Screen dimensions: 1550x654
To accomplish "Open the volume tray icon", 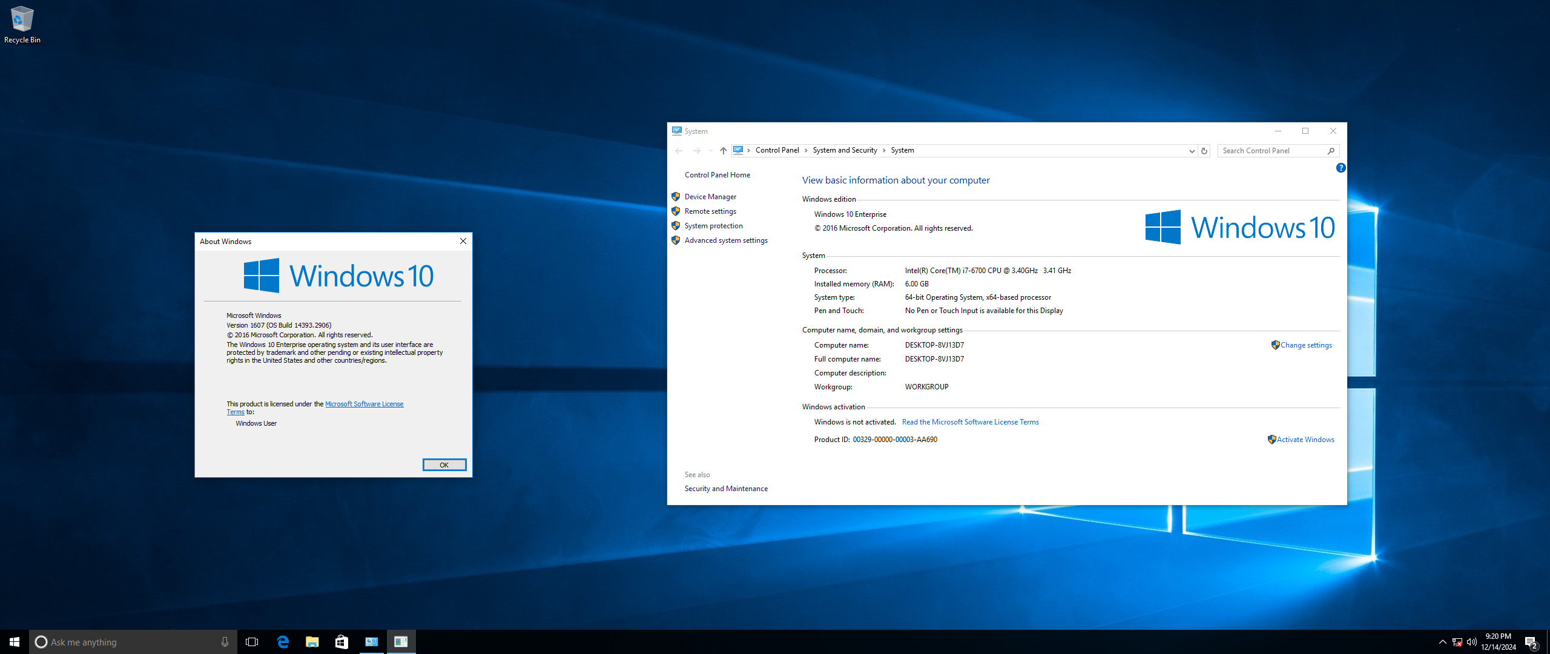I will (x=1472, y=642).
